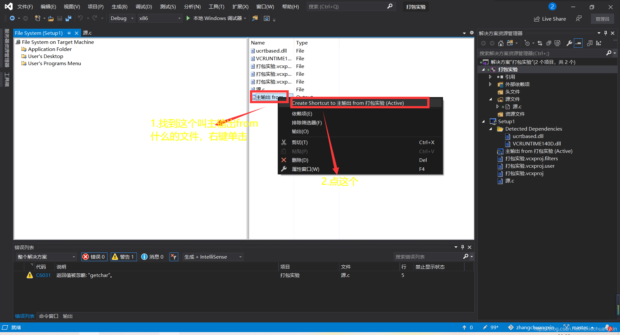
Task: Select Application Folder in file system tree
Action: [50, 49]
